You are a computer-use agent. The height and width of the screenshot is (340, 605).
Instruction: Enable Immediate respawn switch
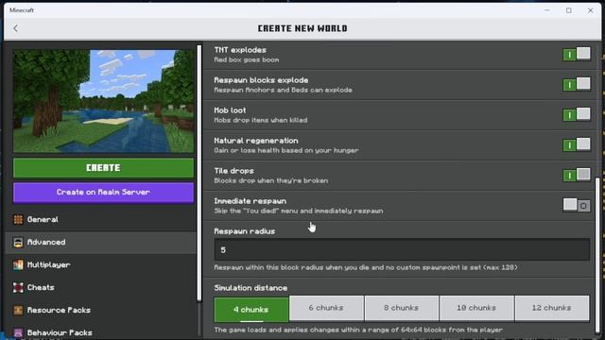(577, 206)
